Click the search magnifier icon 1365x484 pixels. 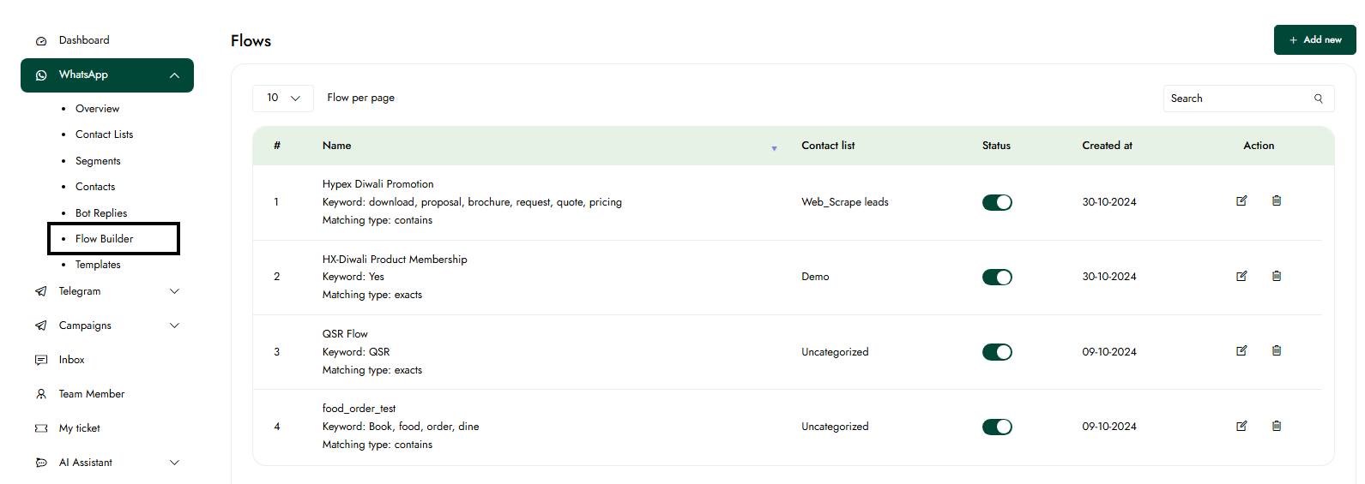click(1318, 99)
